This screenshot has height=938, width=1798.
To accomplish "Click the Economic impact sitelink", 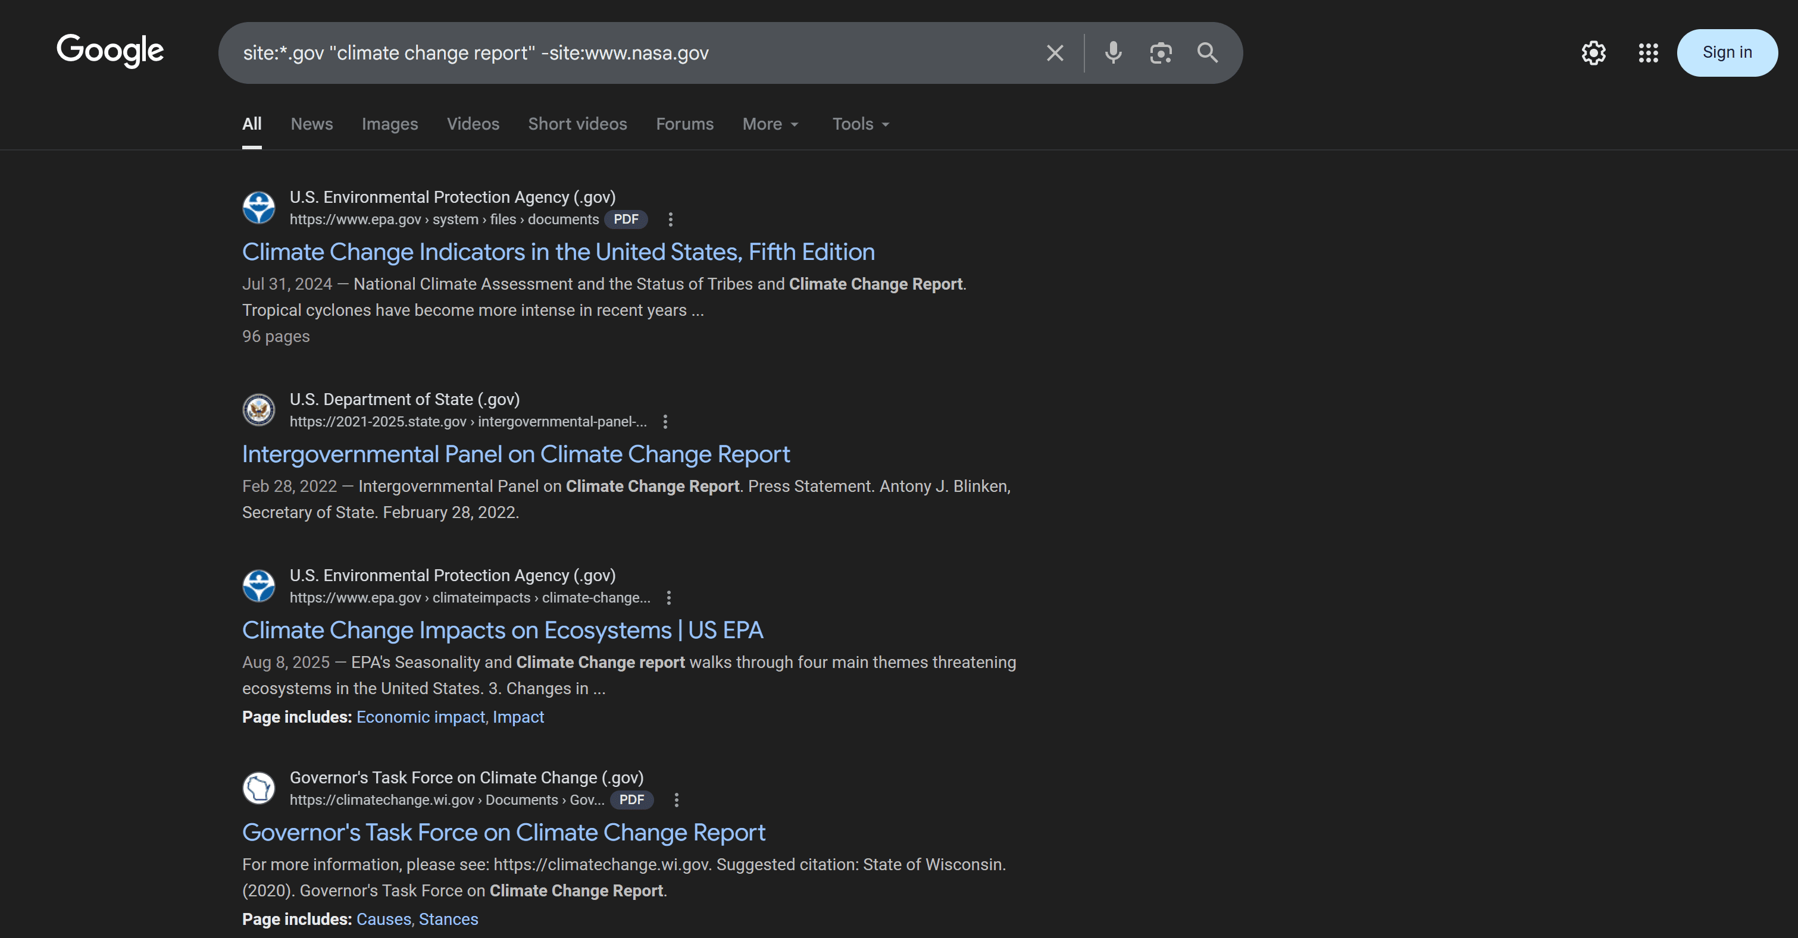I will 420,717.
